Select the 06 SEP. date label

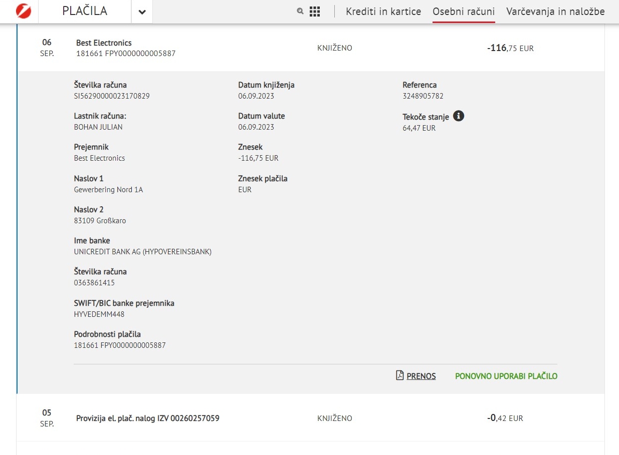click(47, 48)
